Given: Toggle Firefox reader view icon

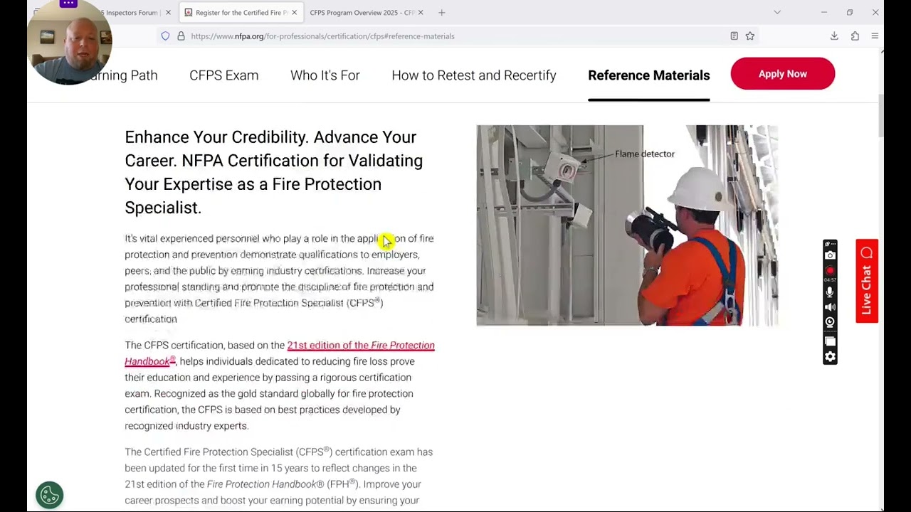Looking at the screenshot, I should pyautogui.click(x=734, y=36).
